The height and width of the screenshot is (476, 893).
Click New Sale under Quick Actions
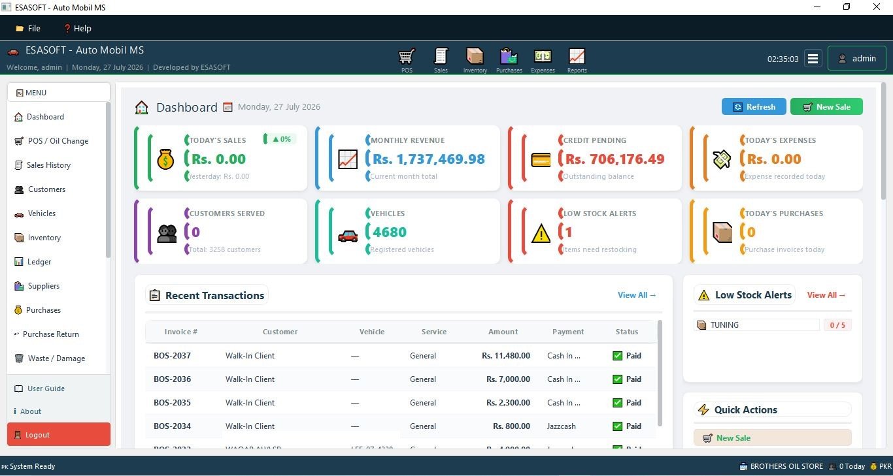[773, 438]
